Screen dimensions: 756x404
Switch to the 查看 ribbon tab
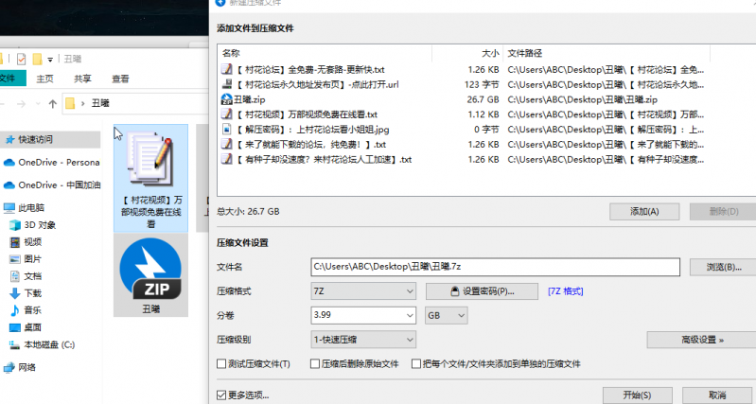[x=120, y=79]
